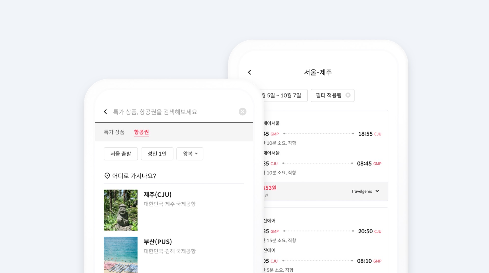Image resolution: width=489 pixels, height=273 pixels.
Task: Click the 성인 1인 button
Action: click(157, 154)
